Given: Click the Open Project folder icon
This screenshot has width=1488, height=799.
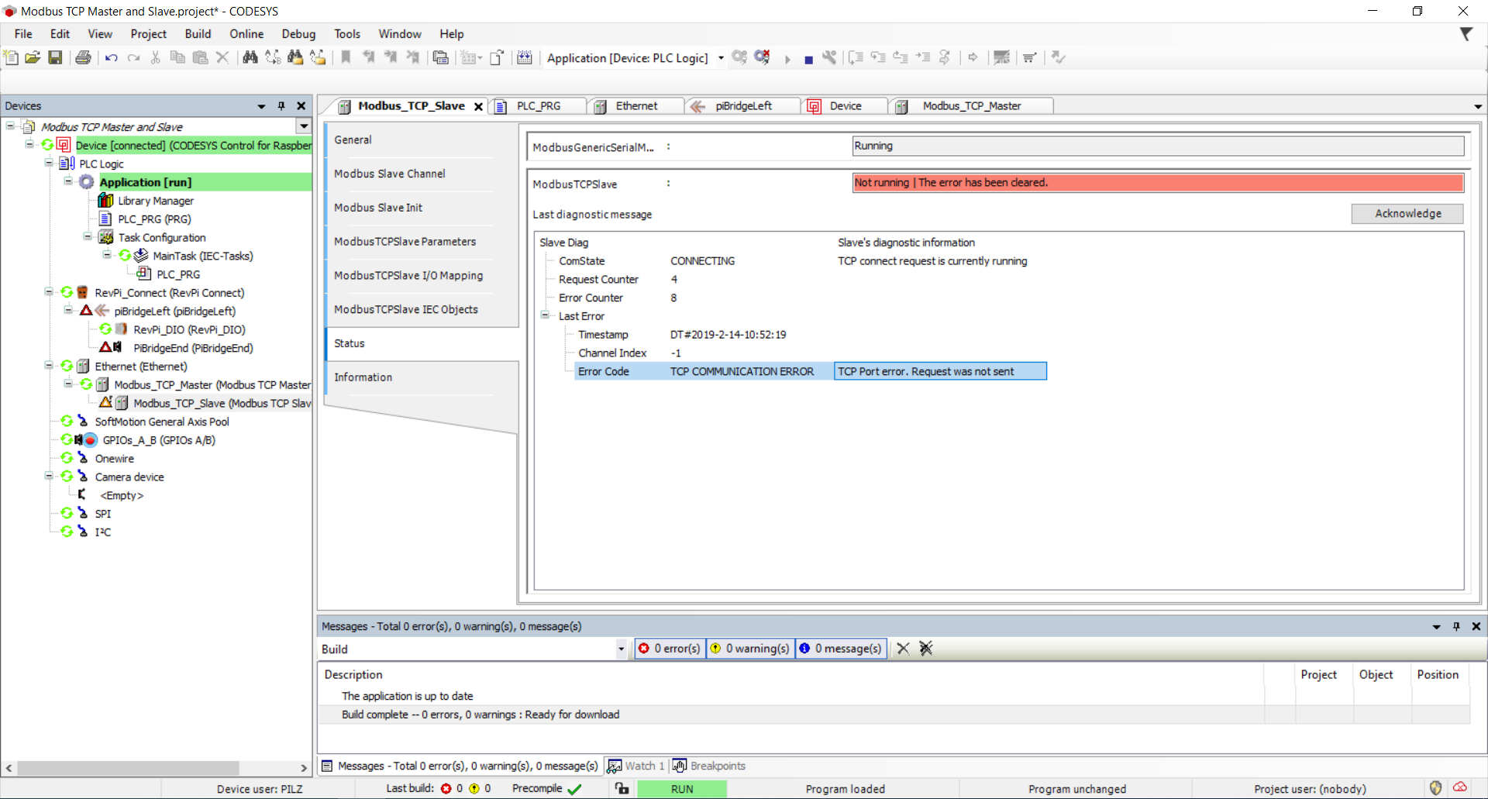Looking at the screenshot, I should [33, 57].
